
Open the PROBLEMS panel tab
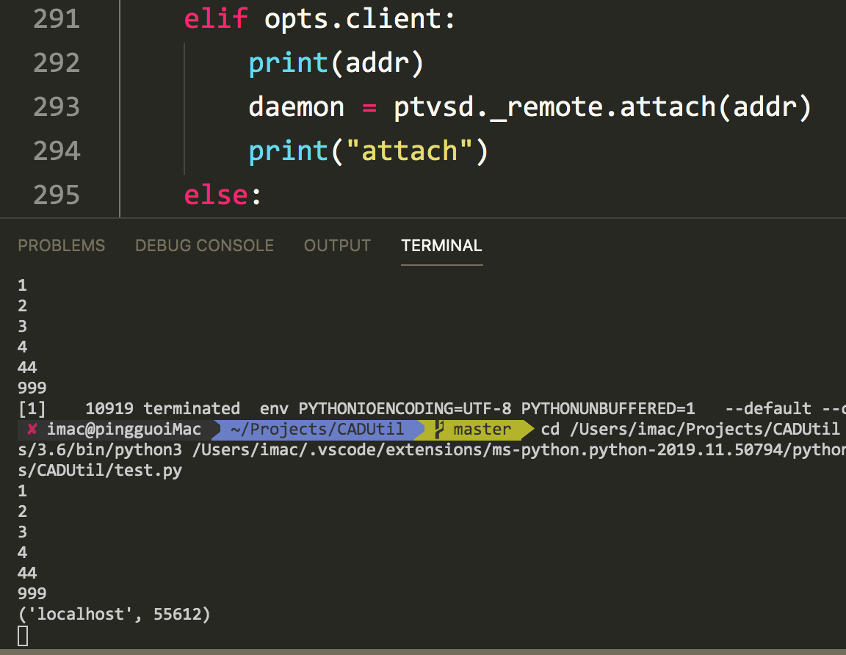click(62, 245)
